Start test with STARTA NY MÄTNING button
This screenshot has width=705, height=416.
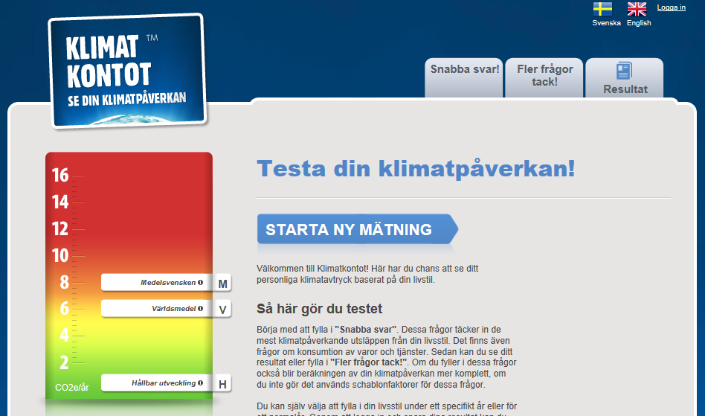tap(358, 229)
